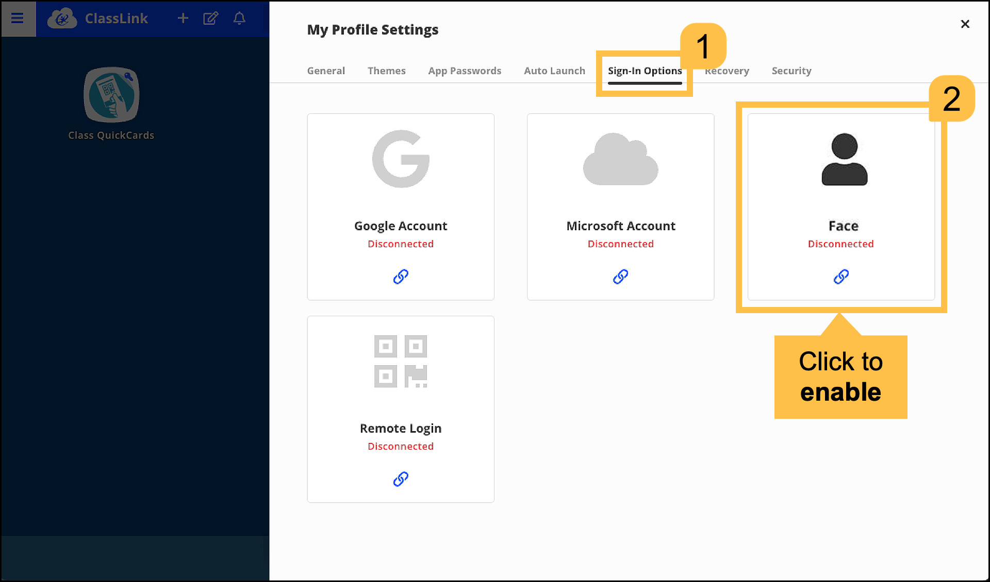Screen dimensions: 990x582
Task: Open the hamburger menu
Action: point(18,19)
